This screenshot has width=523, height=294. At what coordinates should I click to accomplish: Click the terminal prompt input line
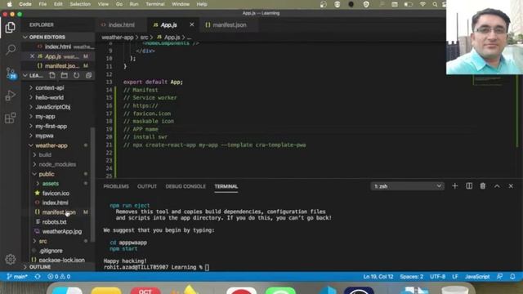[207, 267]
